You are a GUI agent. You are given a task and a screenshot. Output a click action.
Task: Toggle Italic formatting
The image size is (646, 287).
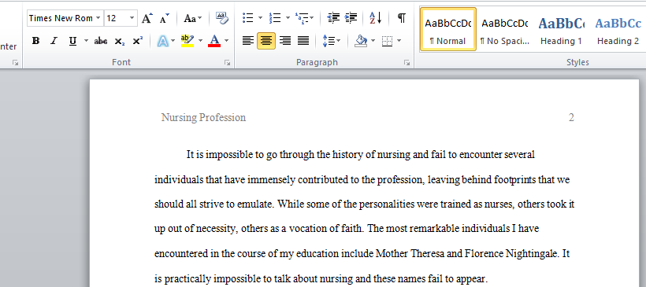coord(54,41)
